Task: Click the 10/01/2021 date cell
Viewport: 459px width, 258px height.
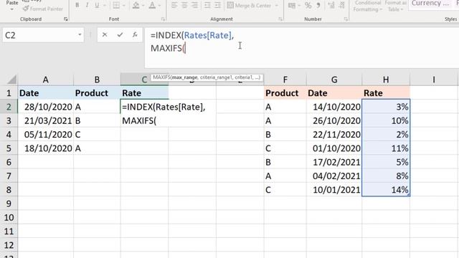Action: pyautogui.click(x=334, y=190)
